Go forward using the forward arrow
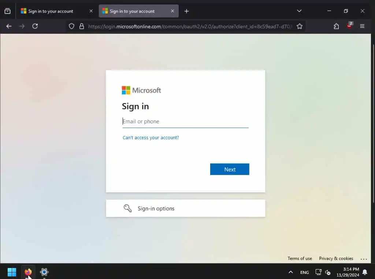 (22, 26)
